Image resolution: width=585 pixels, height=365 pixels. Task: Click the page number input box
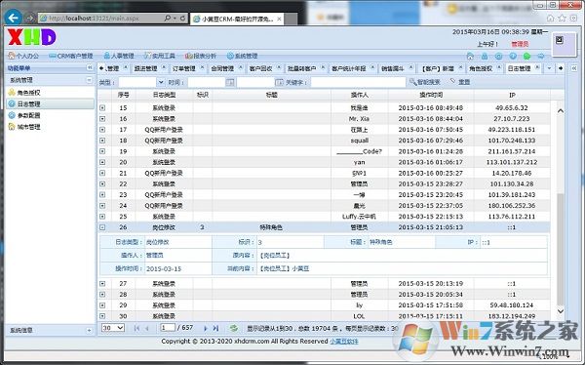pos(168,328)
